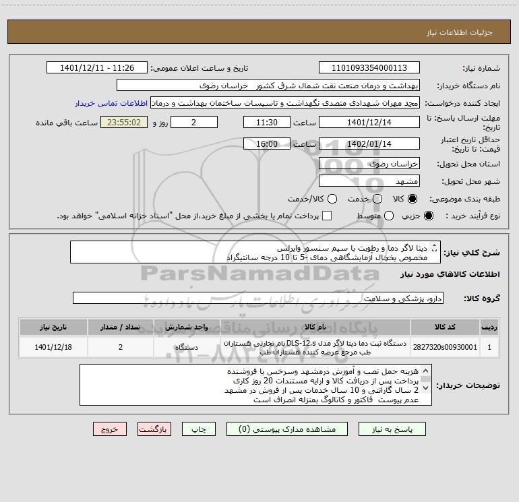Click the buyer notes text area

pyautogui.click(x=255, y=385)
